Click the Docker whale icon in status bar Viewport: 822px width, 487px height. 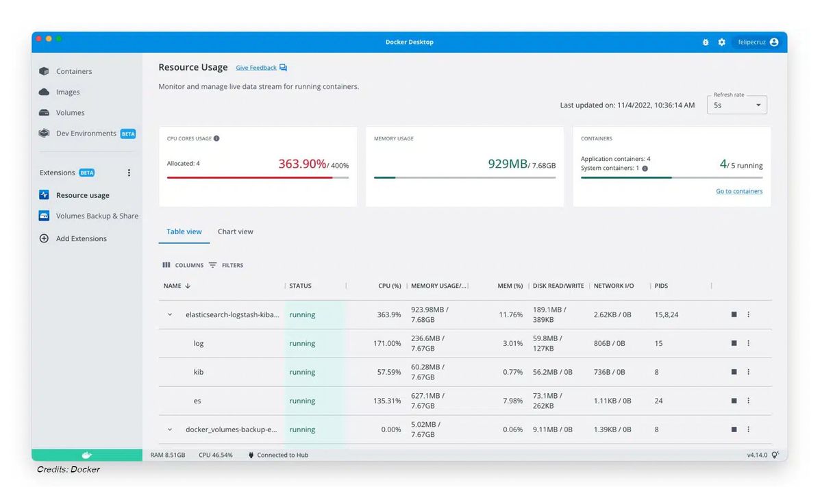click(x=87, y=455)
